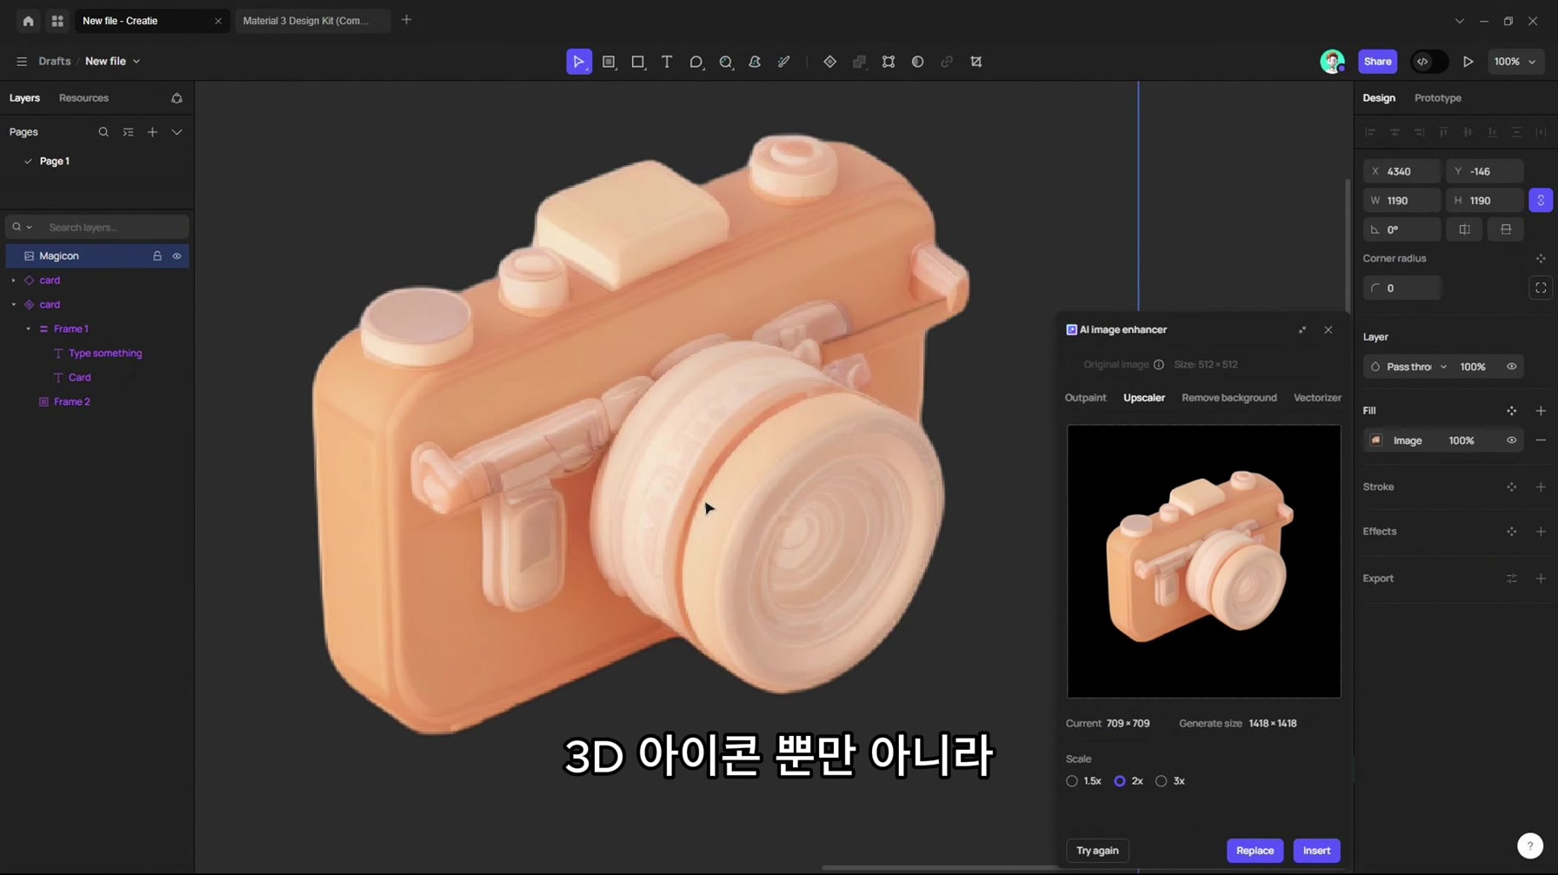Remove the Image fill with minus
The width and height of the screenshot is (1558, 875).
(x=1540, y=441)
